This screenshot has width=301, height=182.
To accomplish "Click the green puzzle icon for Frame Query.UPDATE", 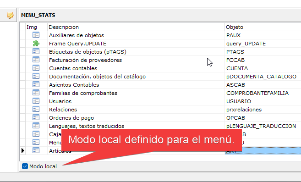I will pos(36,43).
